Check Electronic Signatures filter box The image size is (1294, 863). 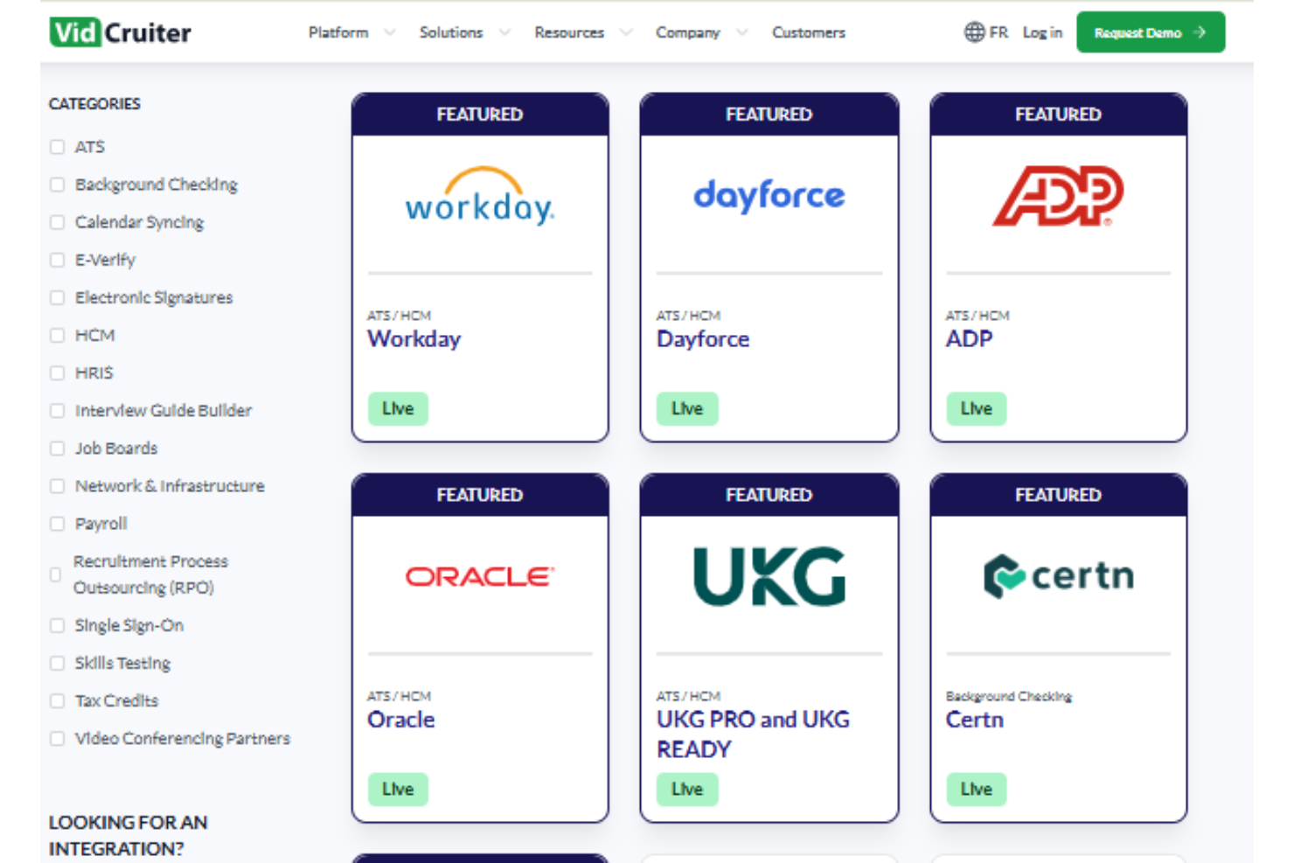pos(58,297)
